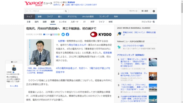Select the オリジナル tab
The image size is (183, 103).
pyautogui.click(x=72, y=16)
